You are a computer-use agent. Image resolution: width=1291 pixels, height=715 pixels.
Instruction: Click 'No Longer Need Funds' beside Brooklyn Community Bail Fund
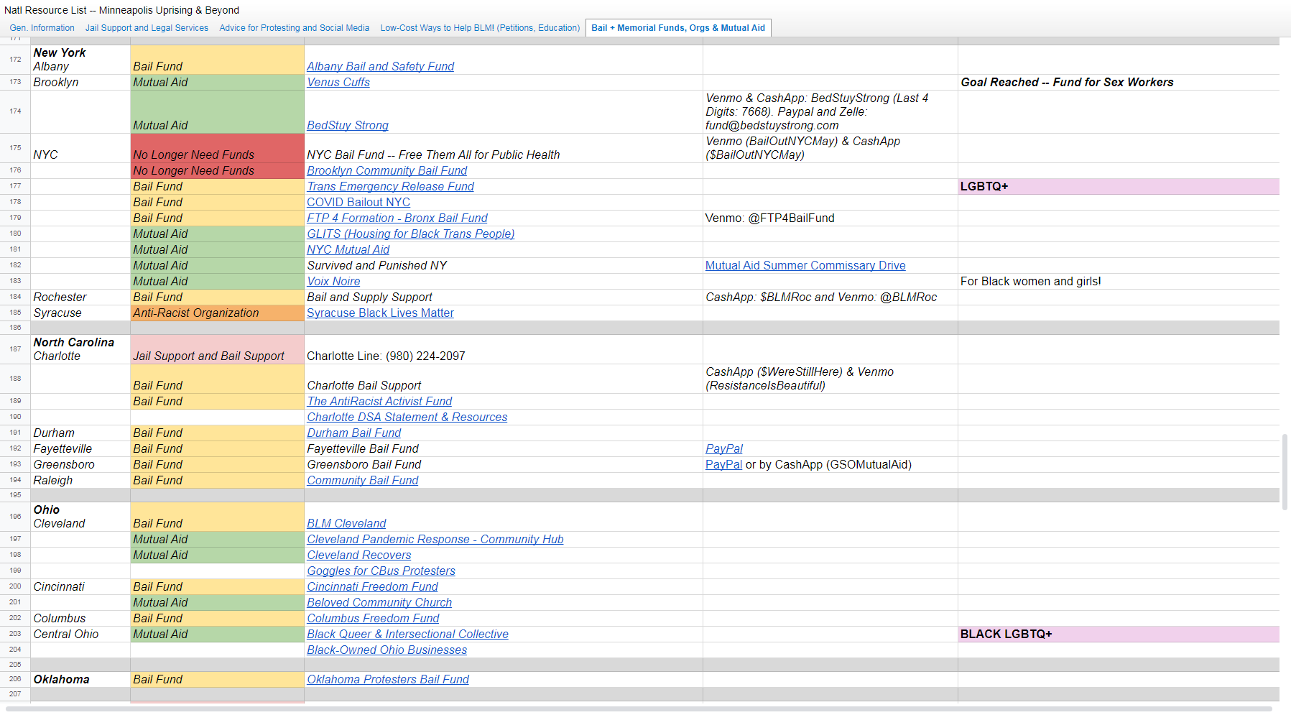[217, 171]
